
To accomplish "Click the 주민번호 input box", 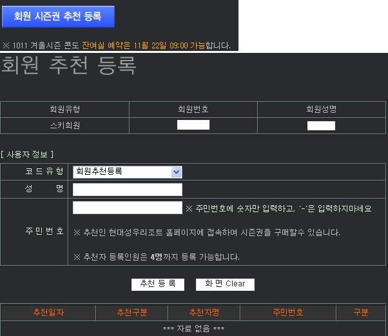I will pos(128,208).
